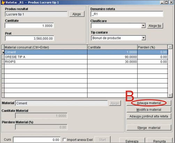The image size is (175, 143).
Task: Click the app icon in title bar
Action: click(3, 2)
